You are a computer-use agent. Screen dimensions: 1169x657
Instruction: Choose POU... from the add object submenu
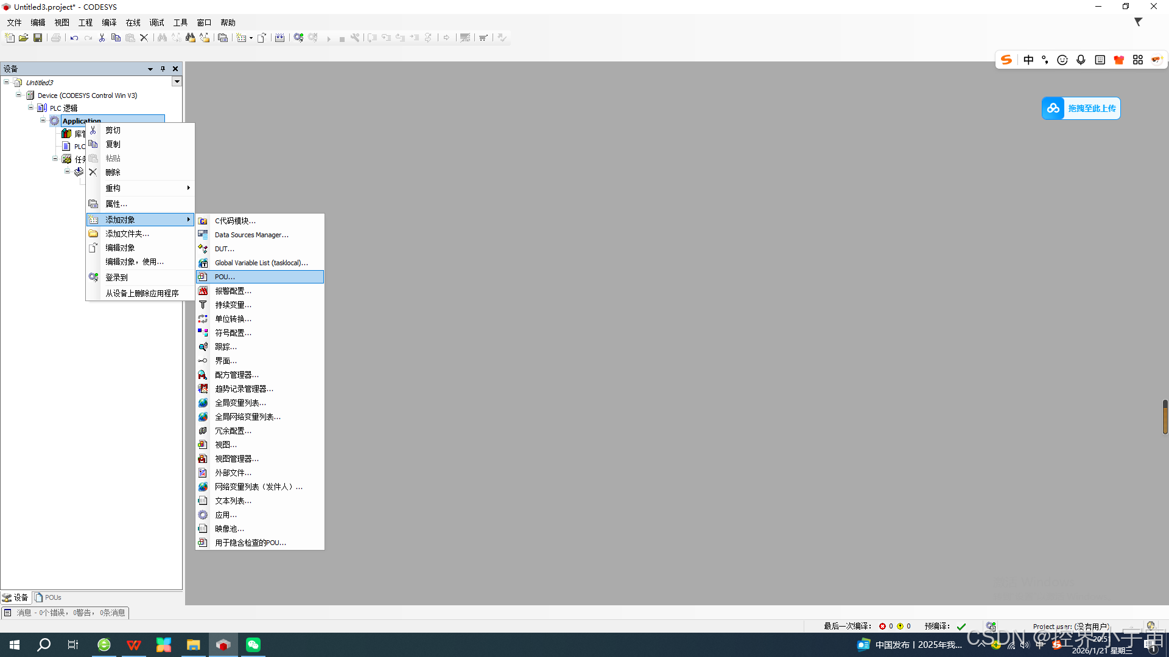pos(225,277)
